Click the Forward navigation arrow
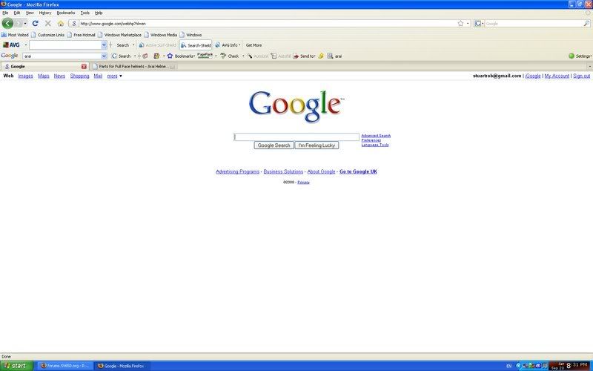The image size is (593, 371). click(18, 24)
